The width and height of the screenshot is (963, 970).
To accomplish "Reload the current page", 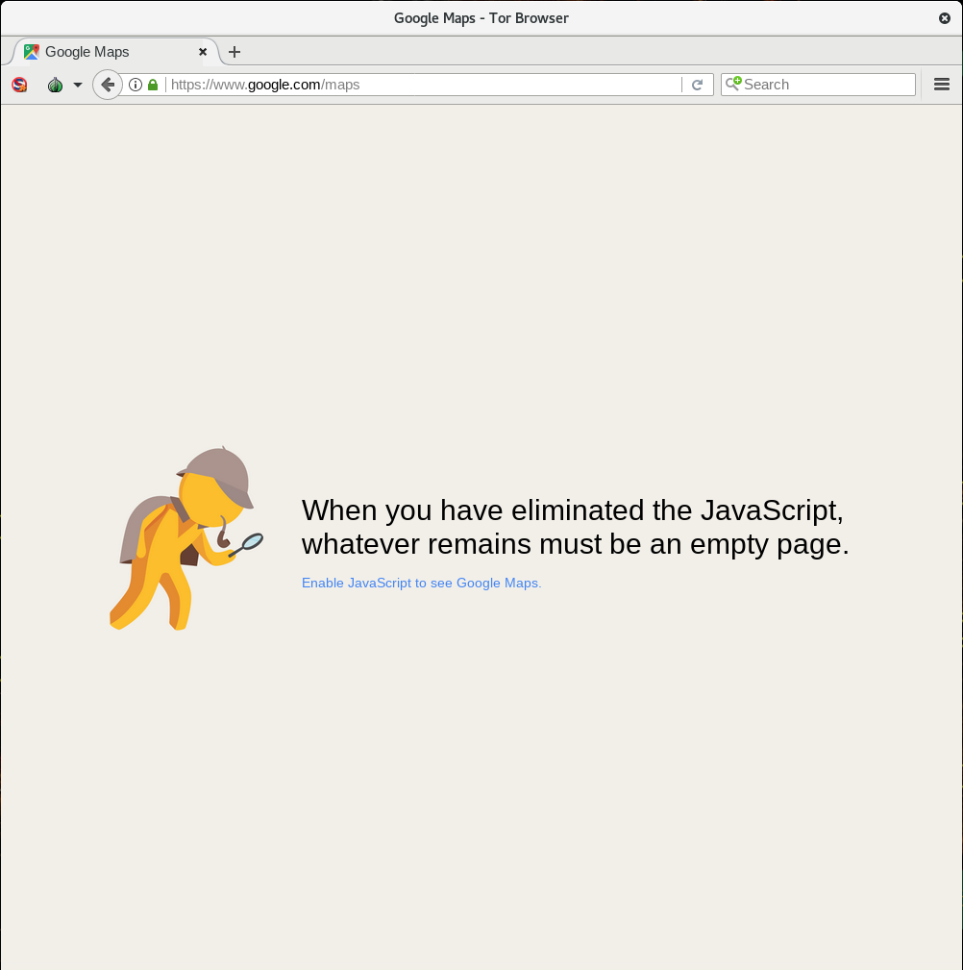I will point(697,85).
